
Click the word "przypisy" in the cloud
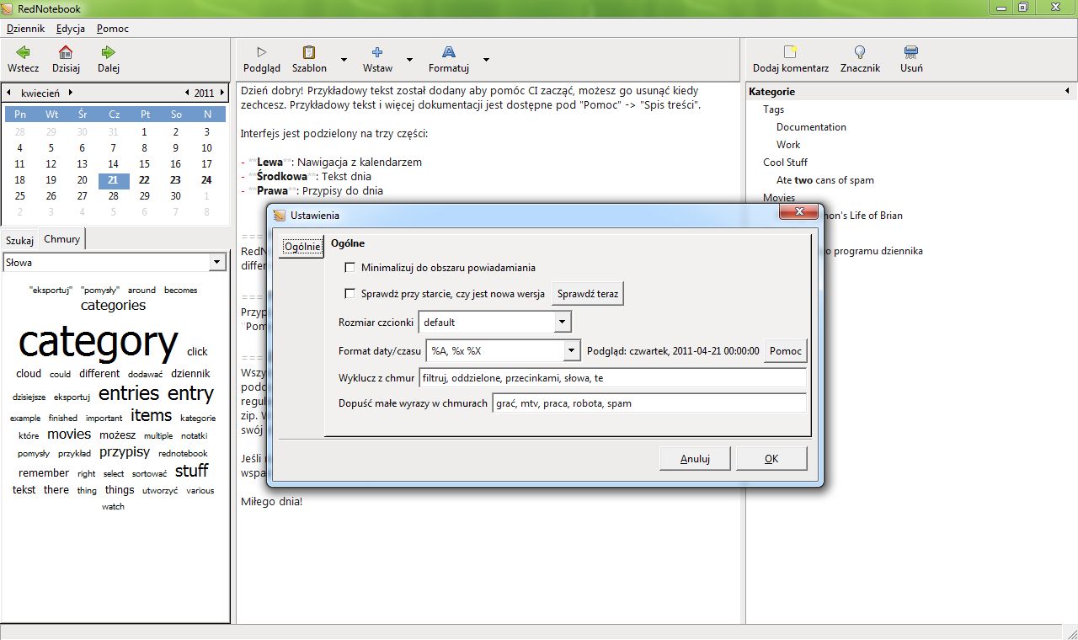pyautogui.click(x=125, y=452)
